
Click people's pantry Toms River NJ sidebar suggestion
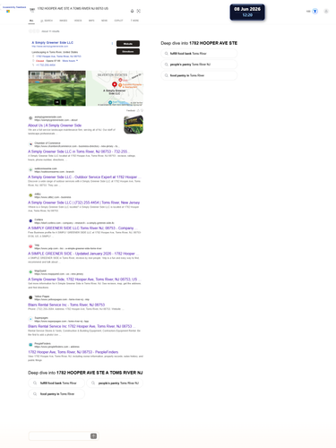199,65
